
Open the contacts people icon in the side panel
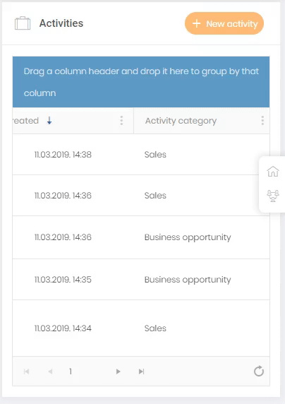click(x=273, y=196)
